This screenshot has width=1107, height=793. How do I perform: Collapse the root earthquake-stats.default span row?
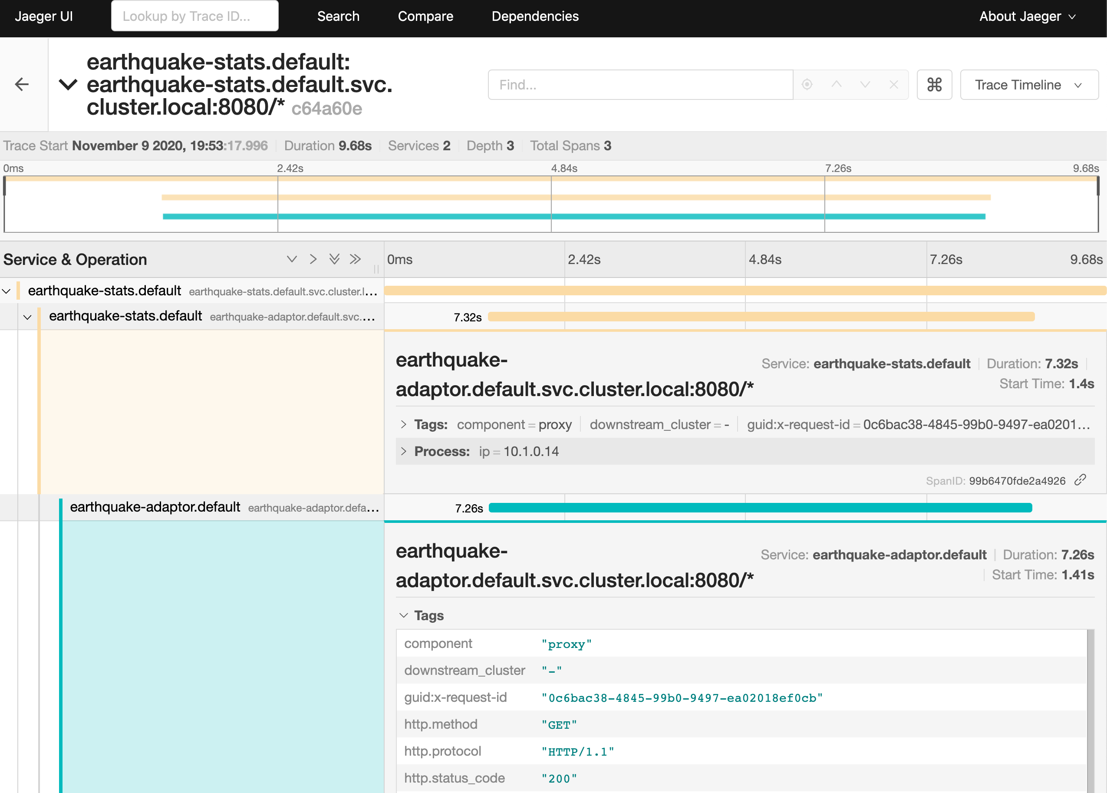[x=7, y=291]
